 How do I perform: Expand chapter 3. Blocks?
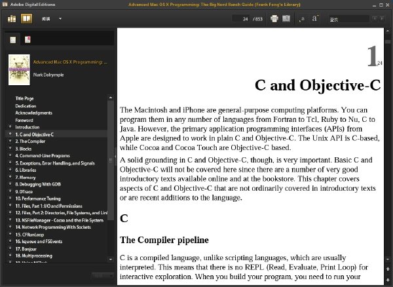(x=10, y=148)
